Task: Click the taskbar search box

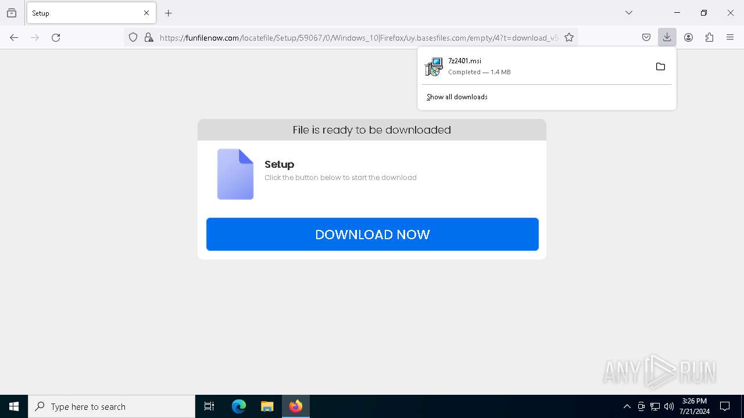Action: pyautogui.click(x=112, y=406)
